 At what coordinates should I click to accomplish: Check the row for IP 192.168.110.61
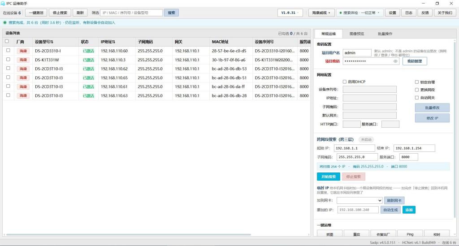coord(8,86)
